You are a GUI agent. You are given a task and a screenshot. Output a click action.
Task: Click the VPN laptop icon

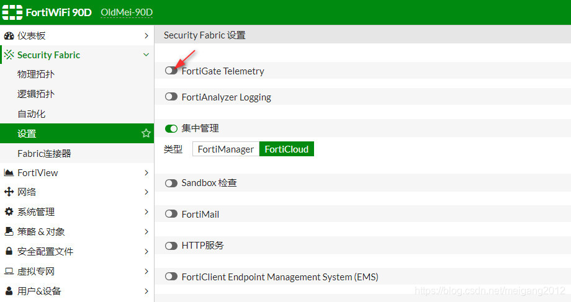(9, 271)
